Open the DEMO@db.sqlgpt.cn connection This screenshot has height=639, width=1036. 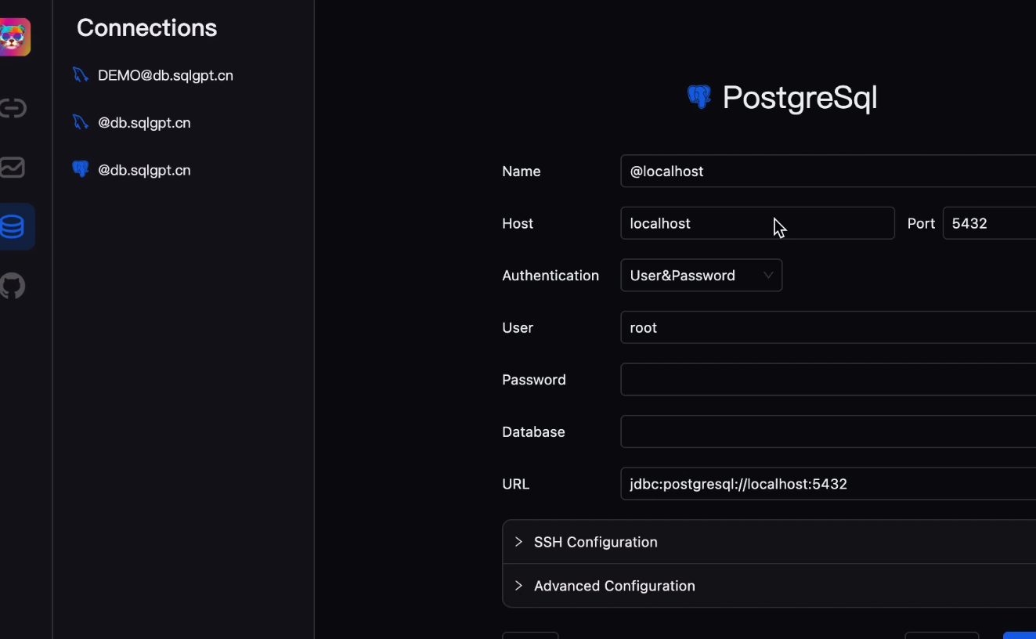point(165,75)
